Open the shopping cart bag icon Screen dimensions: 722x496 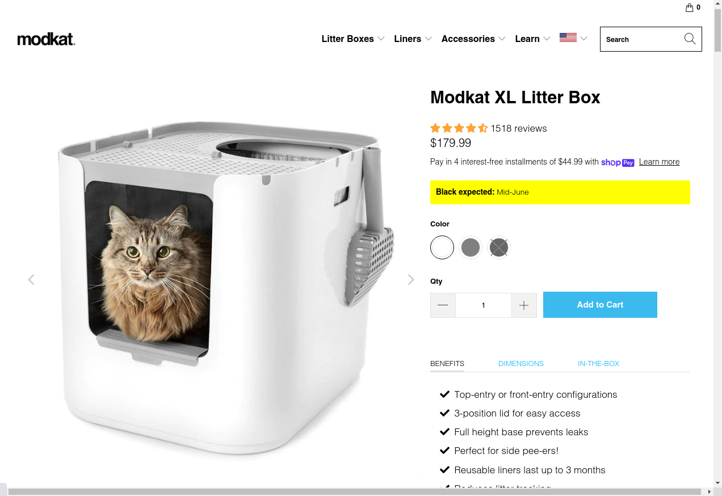pyautogui.click(x=690, y=7)
